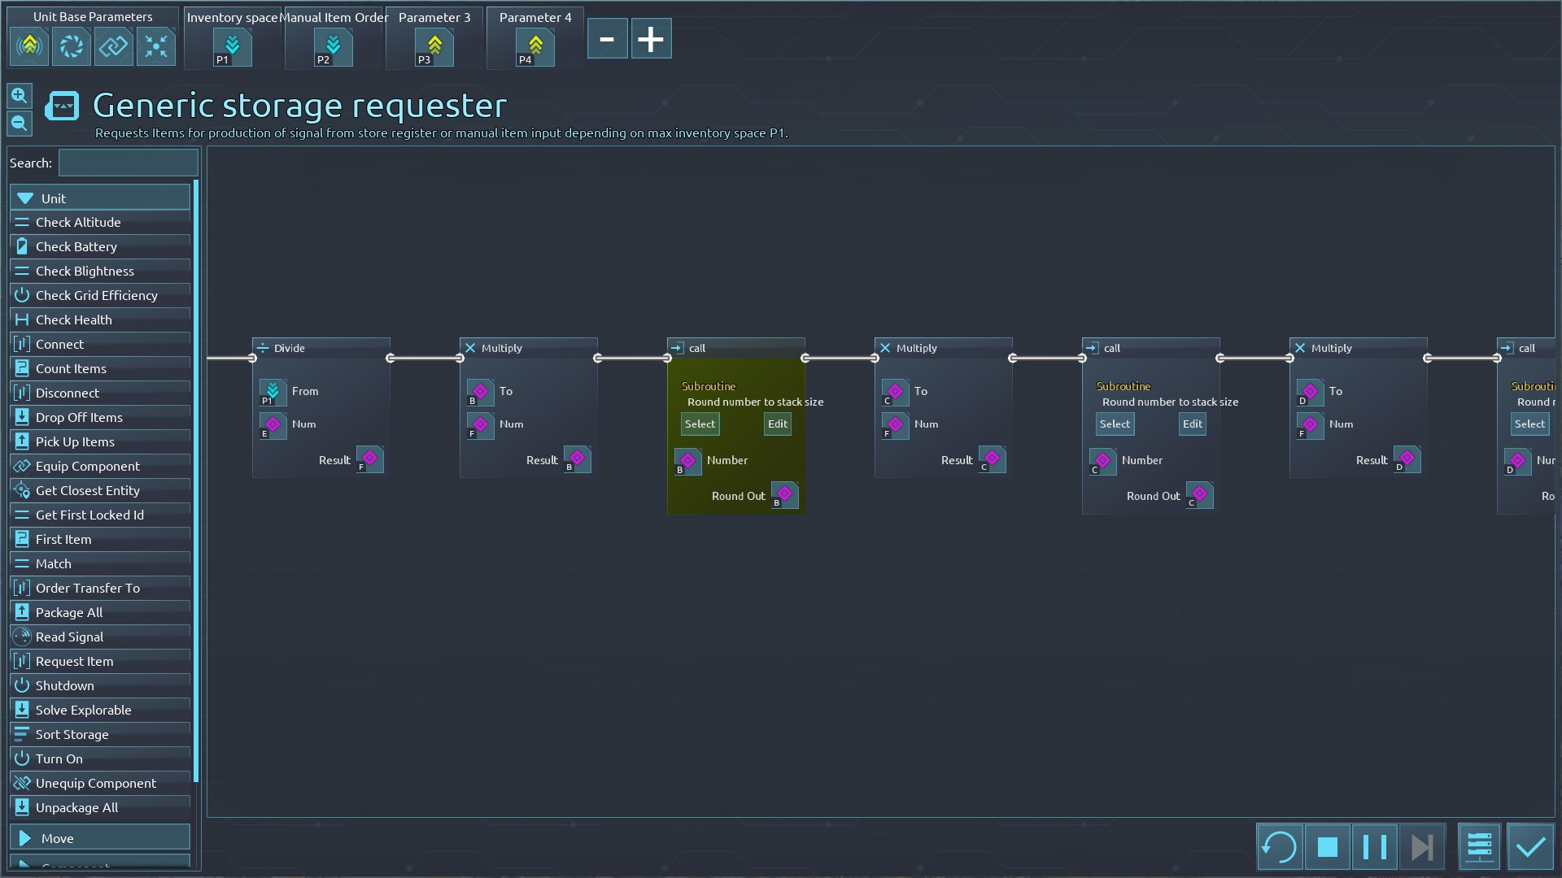Click the P4 Parameter 4 icon
This screenshot has width=1562, height=878.
click(534, 47)
